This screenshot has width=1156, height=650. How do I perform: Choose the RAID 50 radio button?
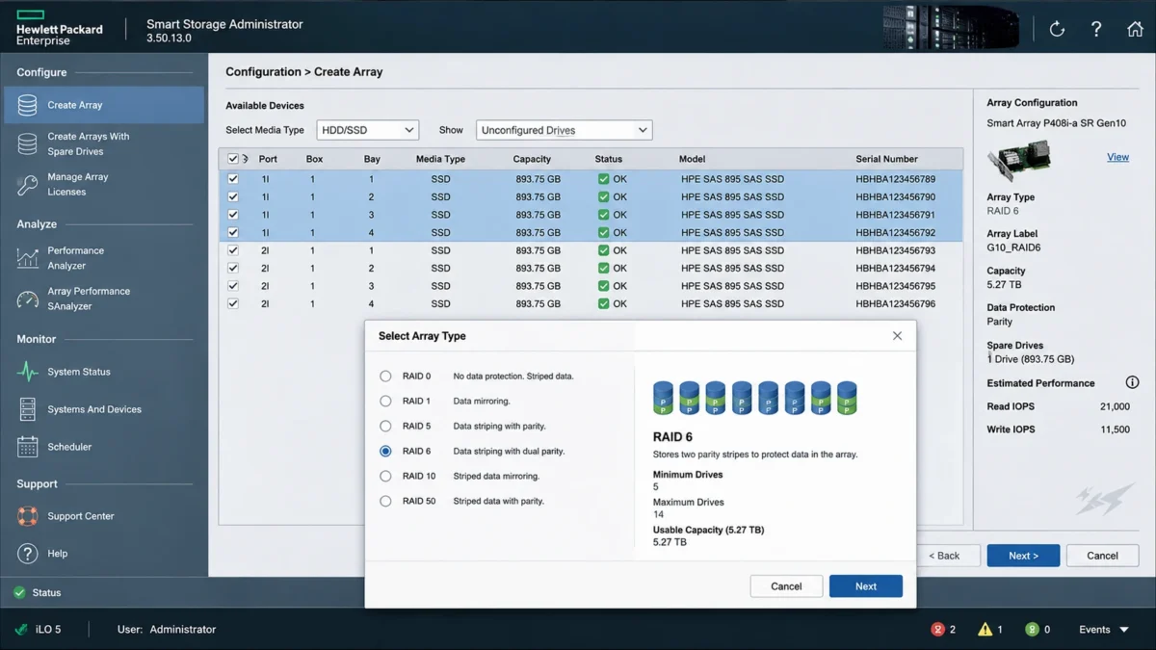(x=385, y=502)
